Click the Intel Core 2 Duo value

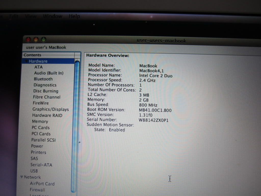[156, 76]
